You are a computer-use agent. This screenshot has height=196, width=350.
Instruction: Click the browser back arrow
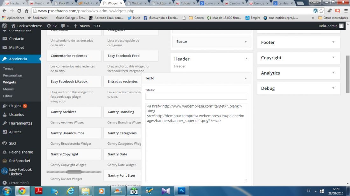(x=4, y=11)
